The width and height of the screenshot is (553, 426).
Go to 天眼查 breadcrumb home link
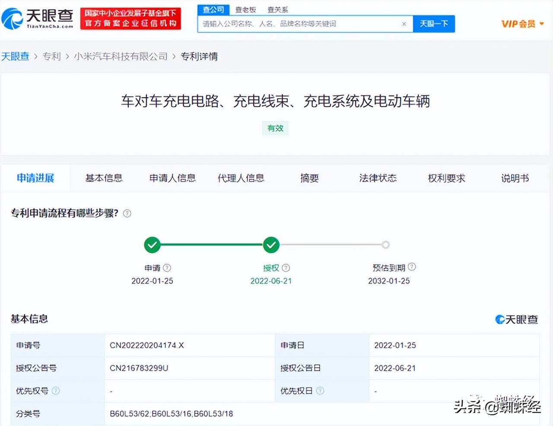click(15, 56)
